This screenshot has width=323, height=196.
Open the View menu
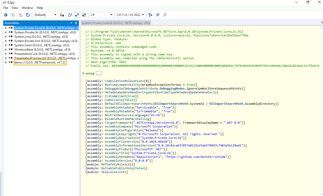coord(15,8)
